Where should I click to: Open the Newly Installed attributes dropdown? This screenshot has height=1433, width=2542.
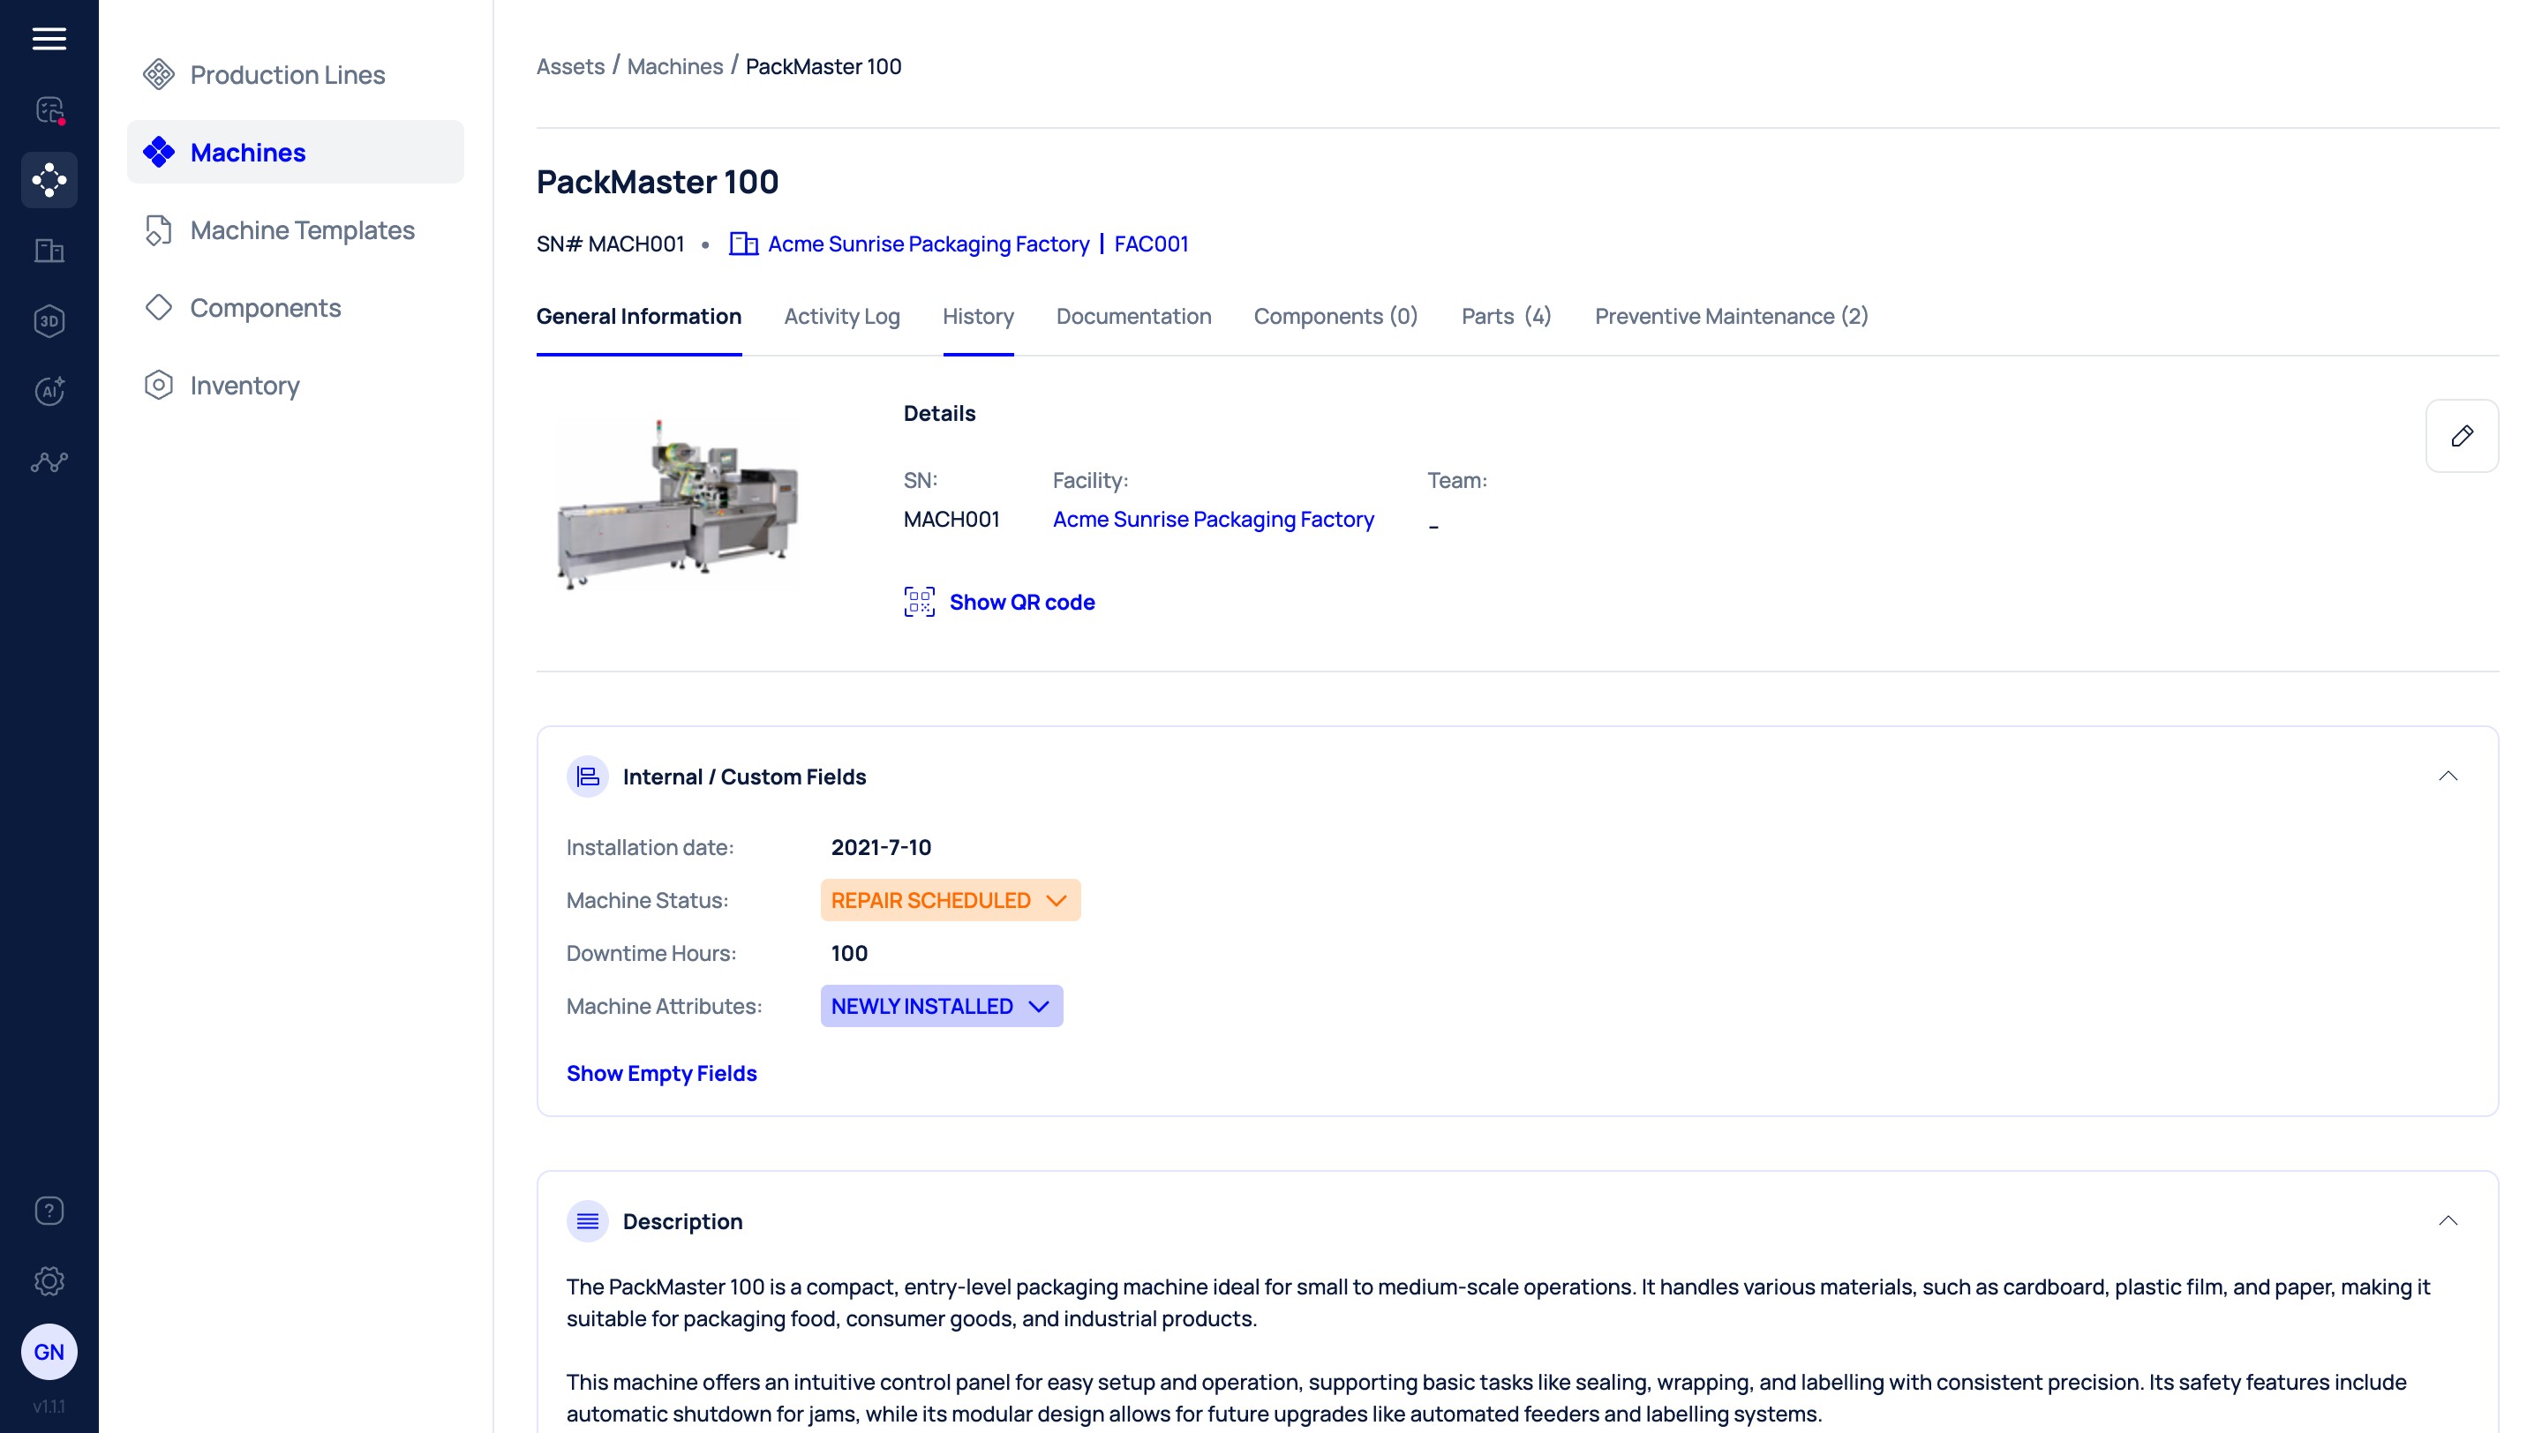tap(940, 1006)
